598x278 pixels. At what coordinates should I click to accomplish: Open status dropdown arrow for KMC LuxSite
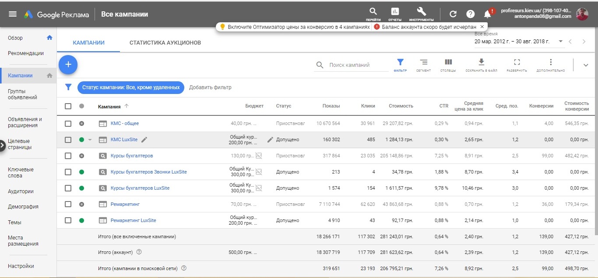pyautogui.click(x=90, y=140)
